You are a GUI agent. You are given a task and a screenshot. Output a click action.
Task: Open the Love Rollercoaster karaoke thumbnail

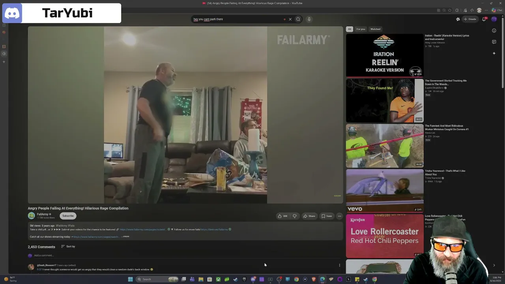tap(385, 235)
